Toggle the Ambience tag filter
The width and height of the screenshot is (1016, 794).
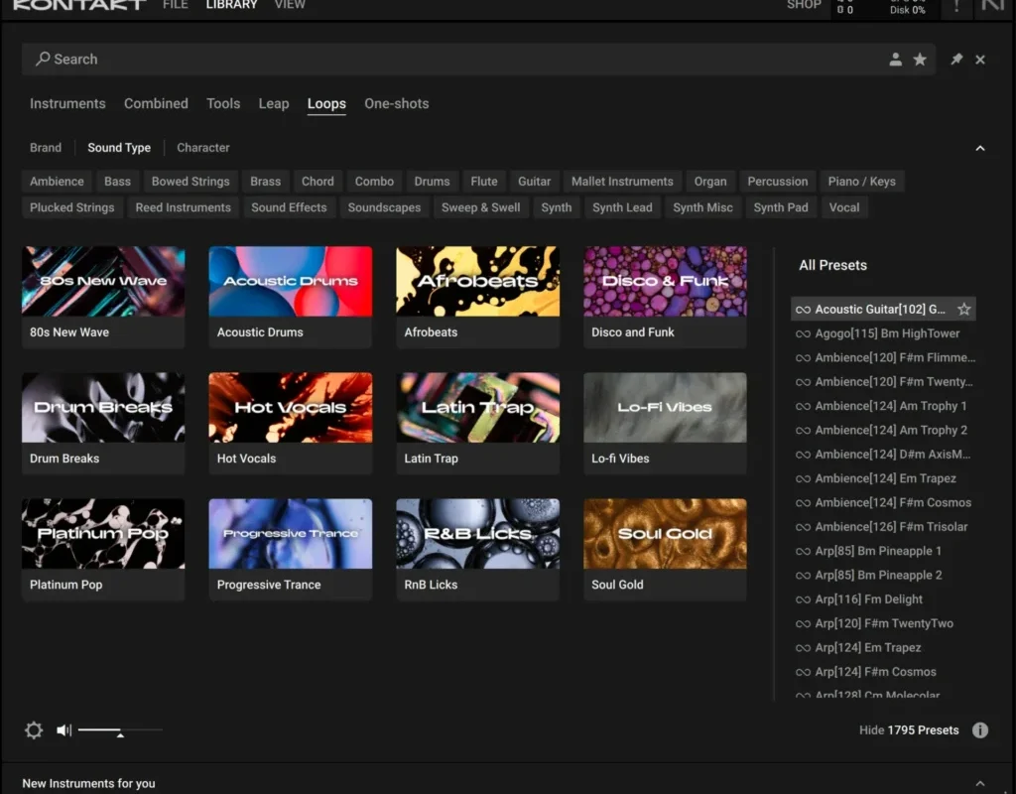57,182
